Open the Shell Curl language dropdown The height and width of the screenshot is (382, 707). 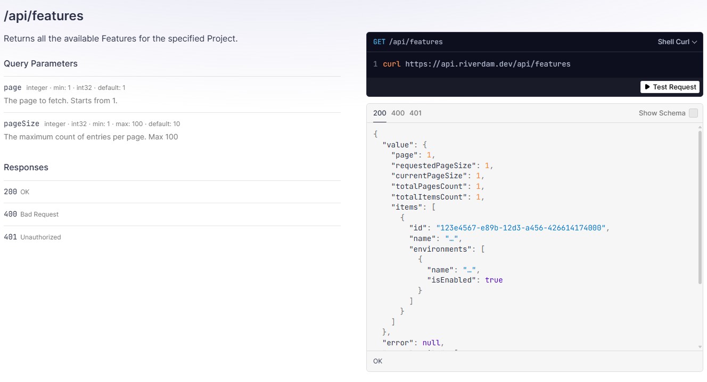[x=677, y=41]
